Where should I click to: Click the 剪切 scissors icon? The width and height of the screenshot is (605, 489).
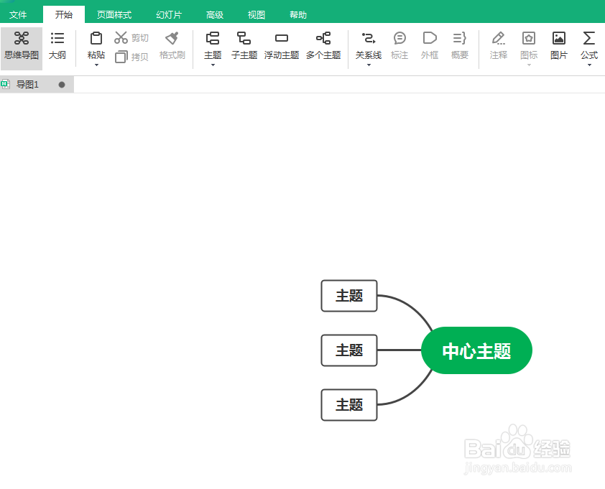tap(121, 37)
